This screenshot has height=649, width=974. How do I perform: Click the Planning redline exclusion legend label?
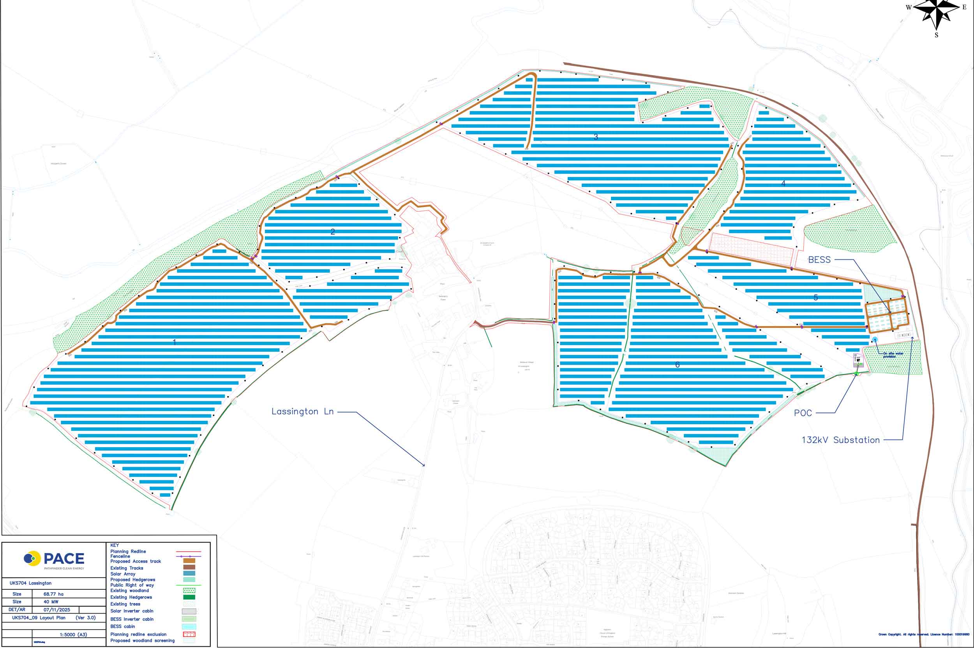[x=138, y=634]
